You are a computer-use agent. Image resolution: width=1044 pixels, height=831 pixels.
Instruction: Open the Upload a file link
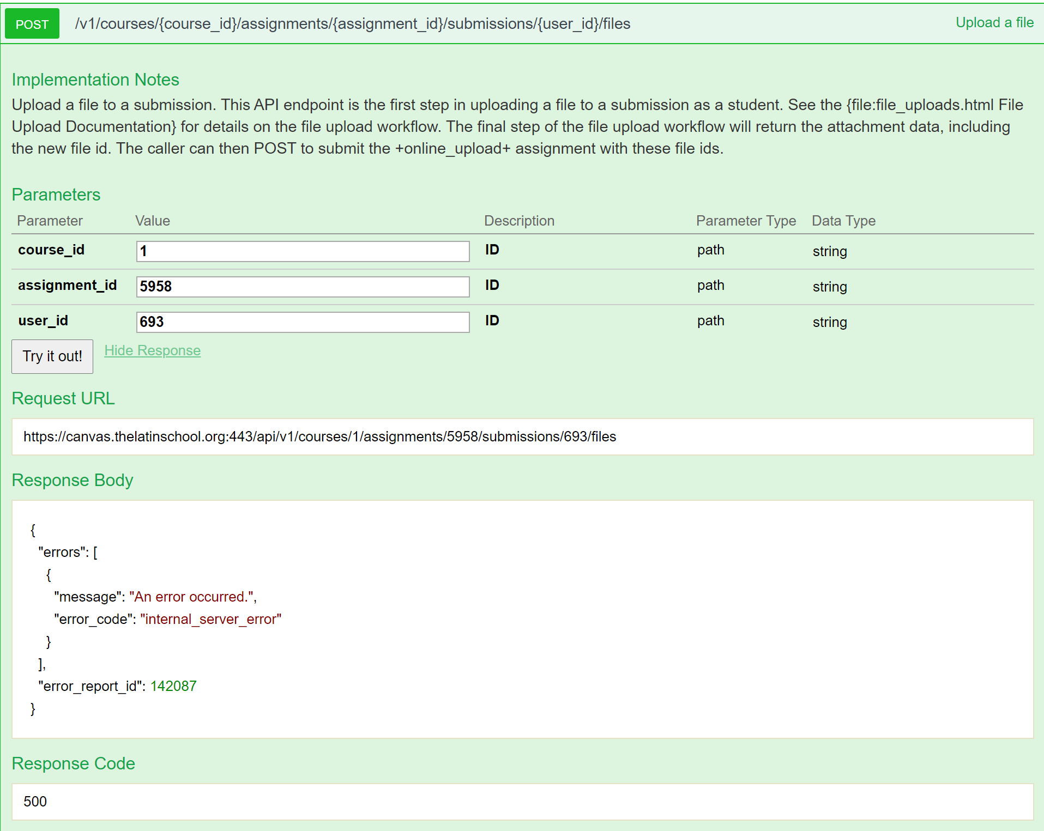[x=994, y=22]
